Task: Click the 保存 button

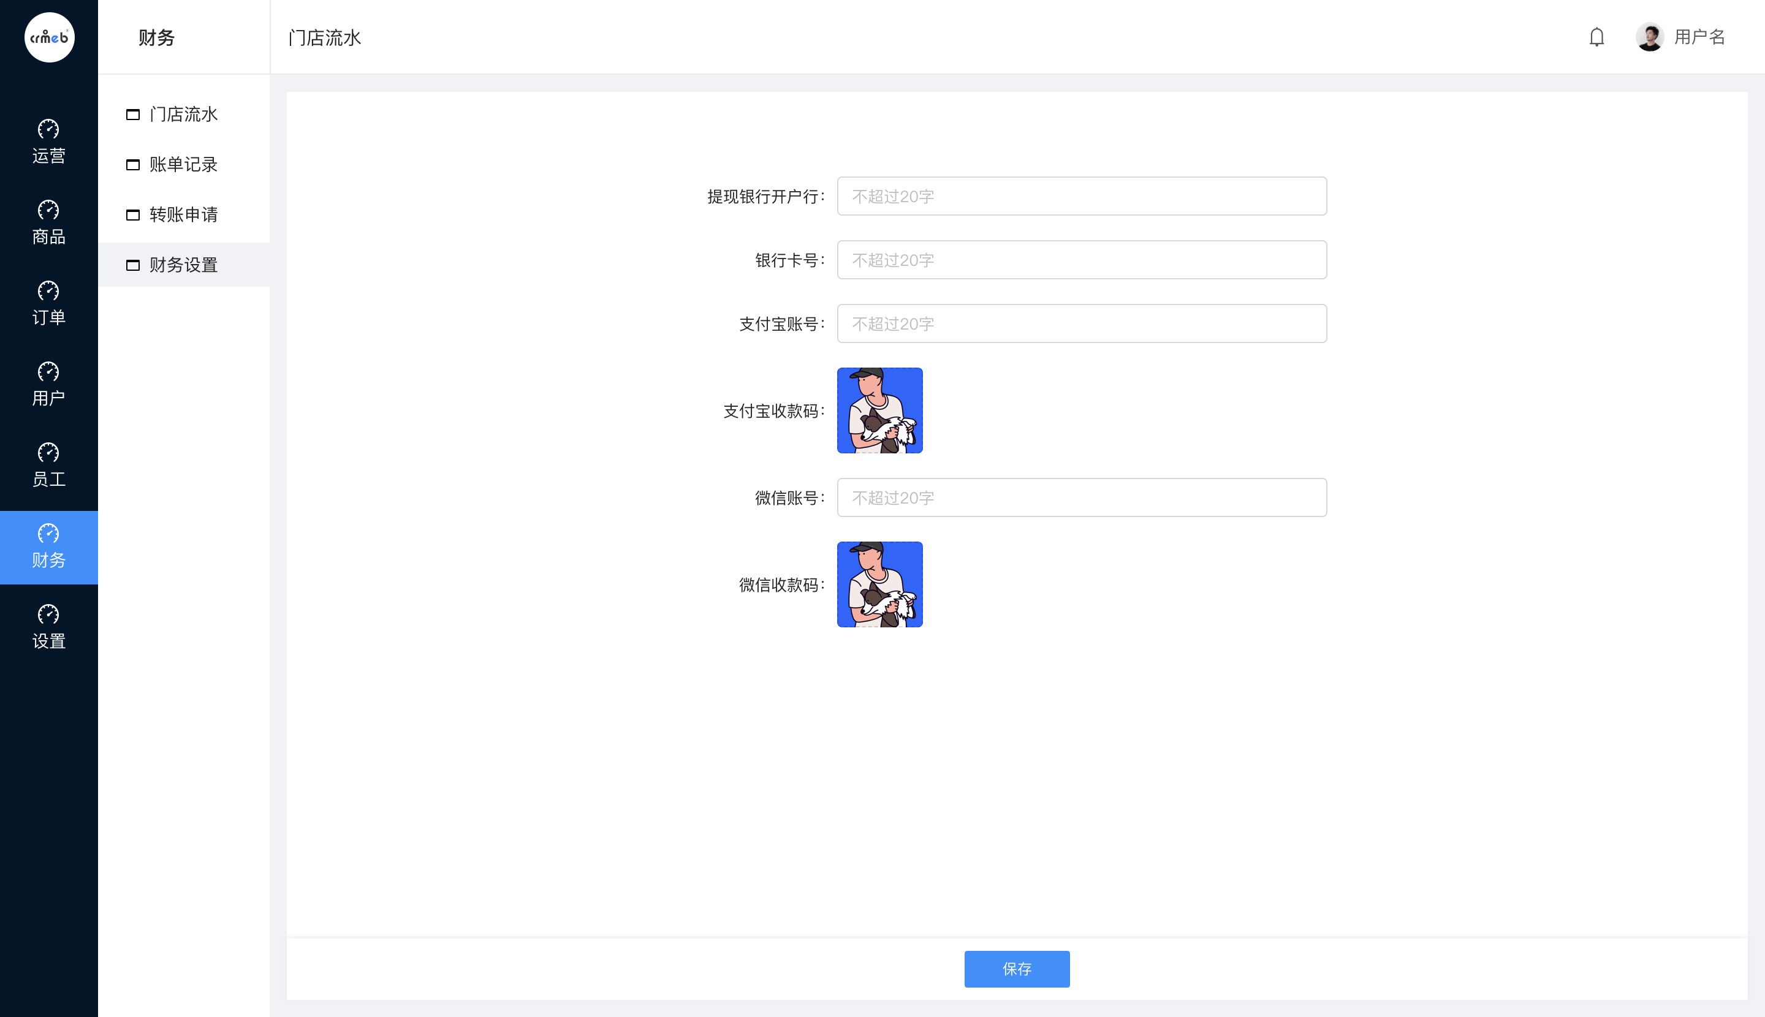Action: (1017, 969)
